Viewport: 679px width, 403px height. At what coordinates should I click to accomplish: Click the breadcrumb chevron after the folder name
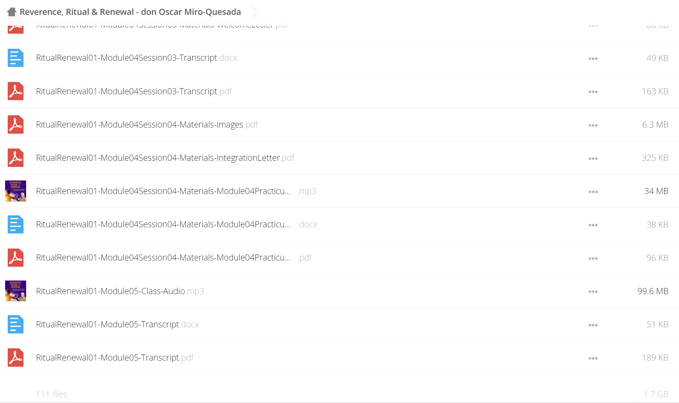click(x=254, y=12)
